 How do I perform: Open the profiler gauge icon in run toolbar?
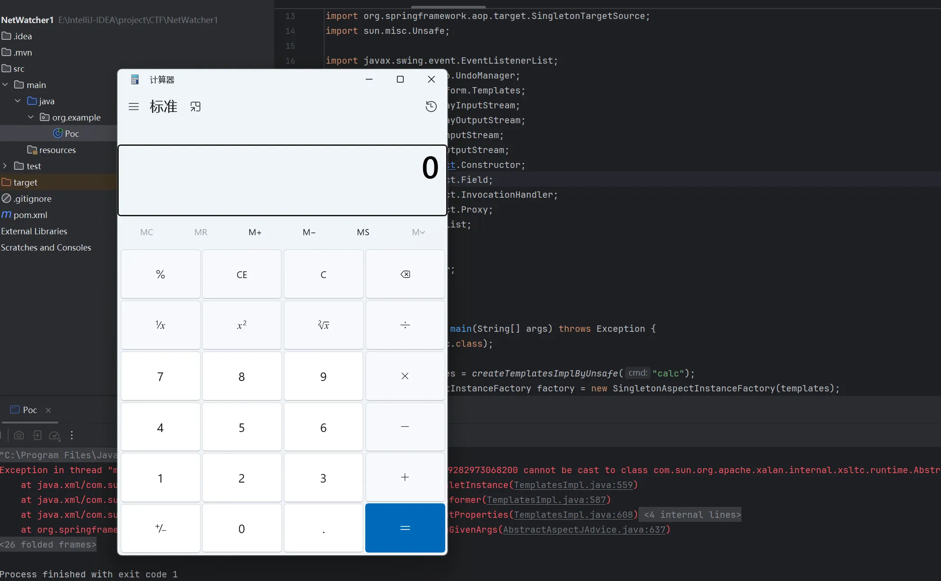[54, 435]
